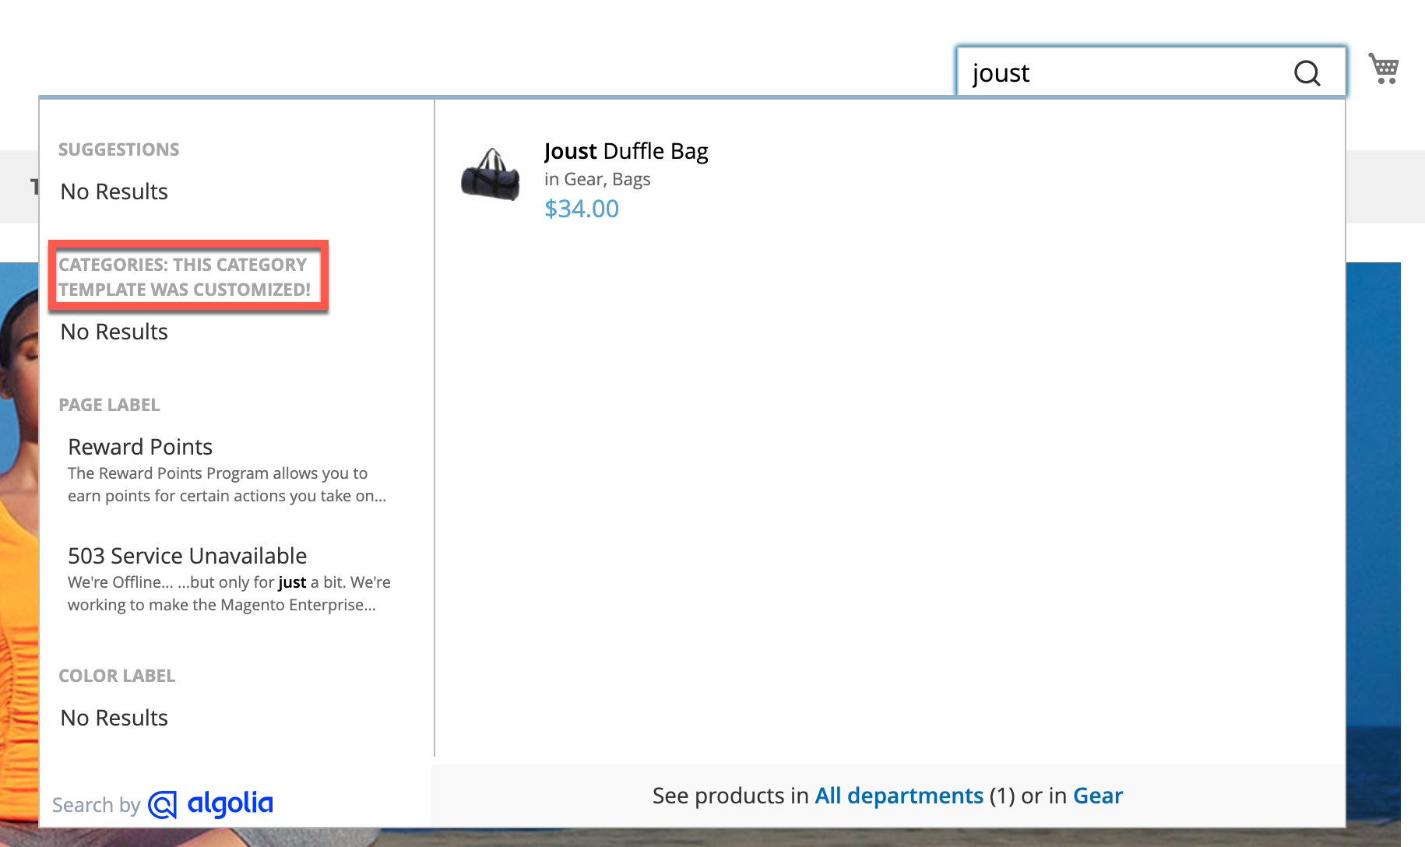Click the Color Label section heading
Viewport: 1425px width, 847px height.
tap(116, 676)
